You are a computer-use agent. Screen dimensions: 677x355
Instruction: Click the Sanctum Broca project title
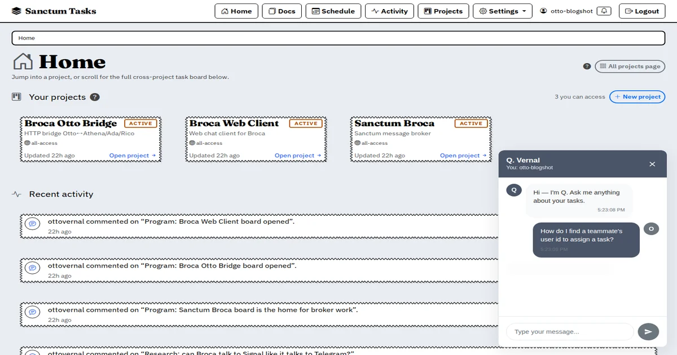pos(394,123)
